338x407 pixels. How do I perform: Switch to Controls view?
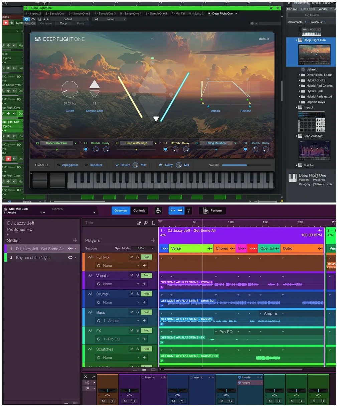pyautogui.click(x=139, y=211)
